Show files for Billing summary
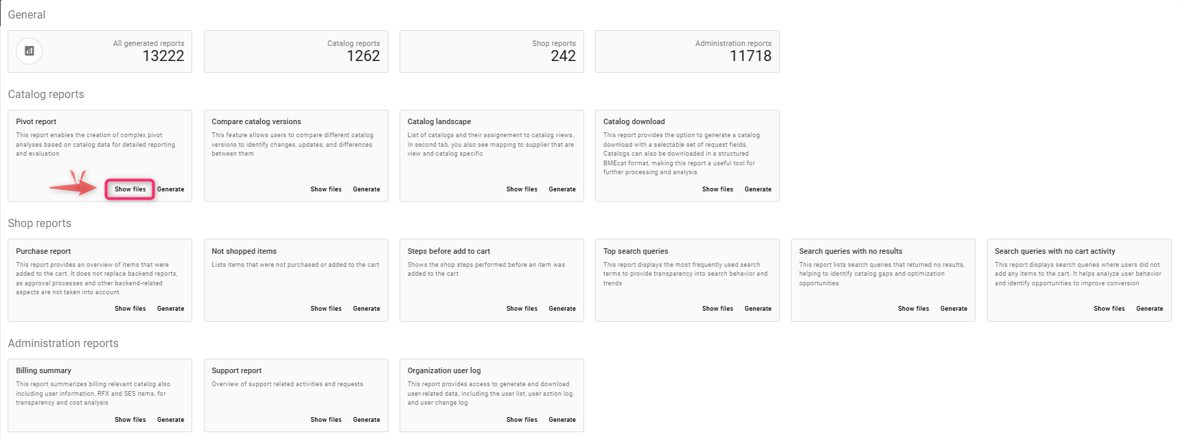The width and height of the screenshot is (1178, 439). pos(130,420)
